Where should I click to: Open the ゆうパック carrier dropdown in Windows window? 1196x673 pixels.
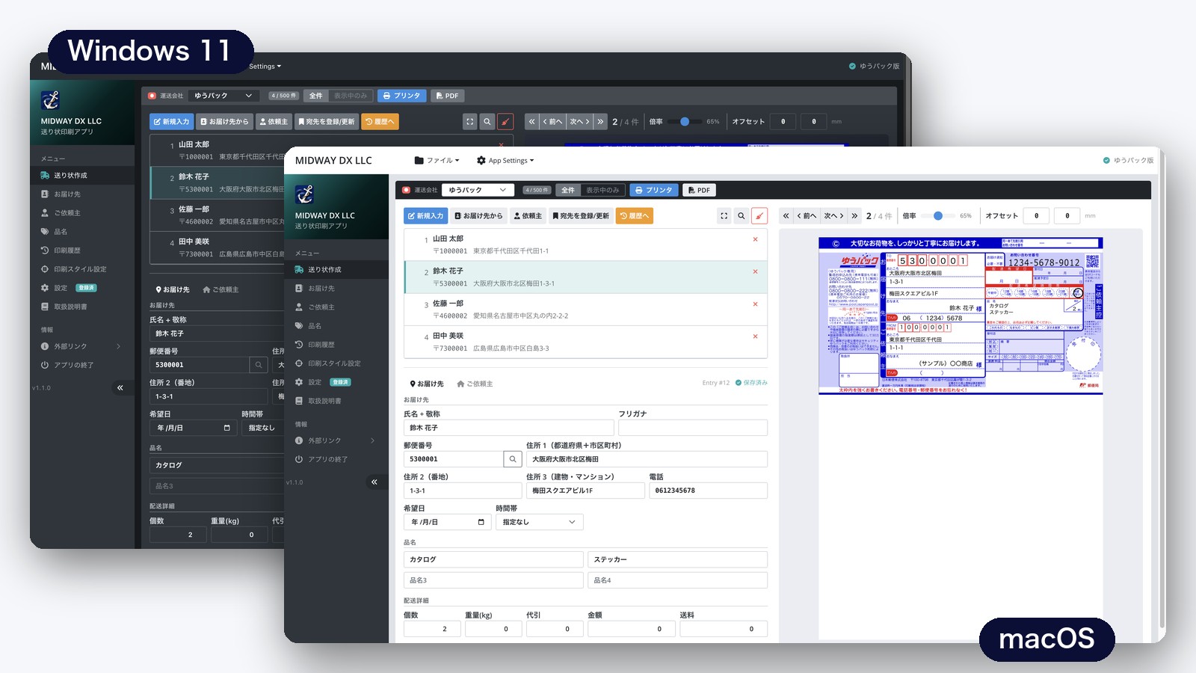224,96
